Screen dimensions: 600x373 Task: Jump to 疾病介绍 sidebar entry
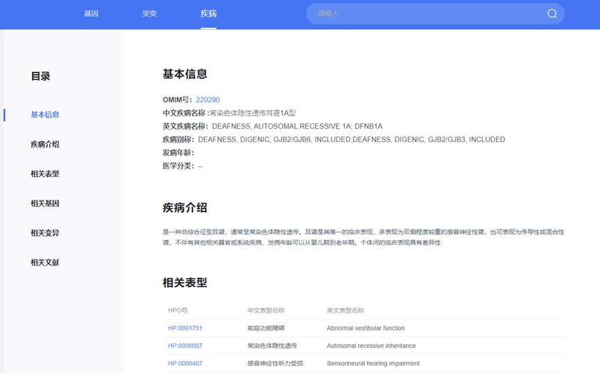45,144
